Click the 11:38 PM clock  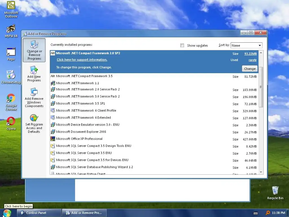click(279, 213)
